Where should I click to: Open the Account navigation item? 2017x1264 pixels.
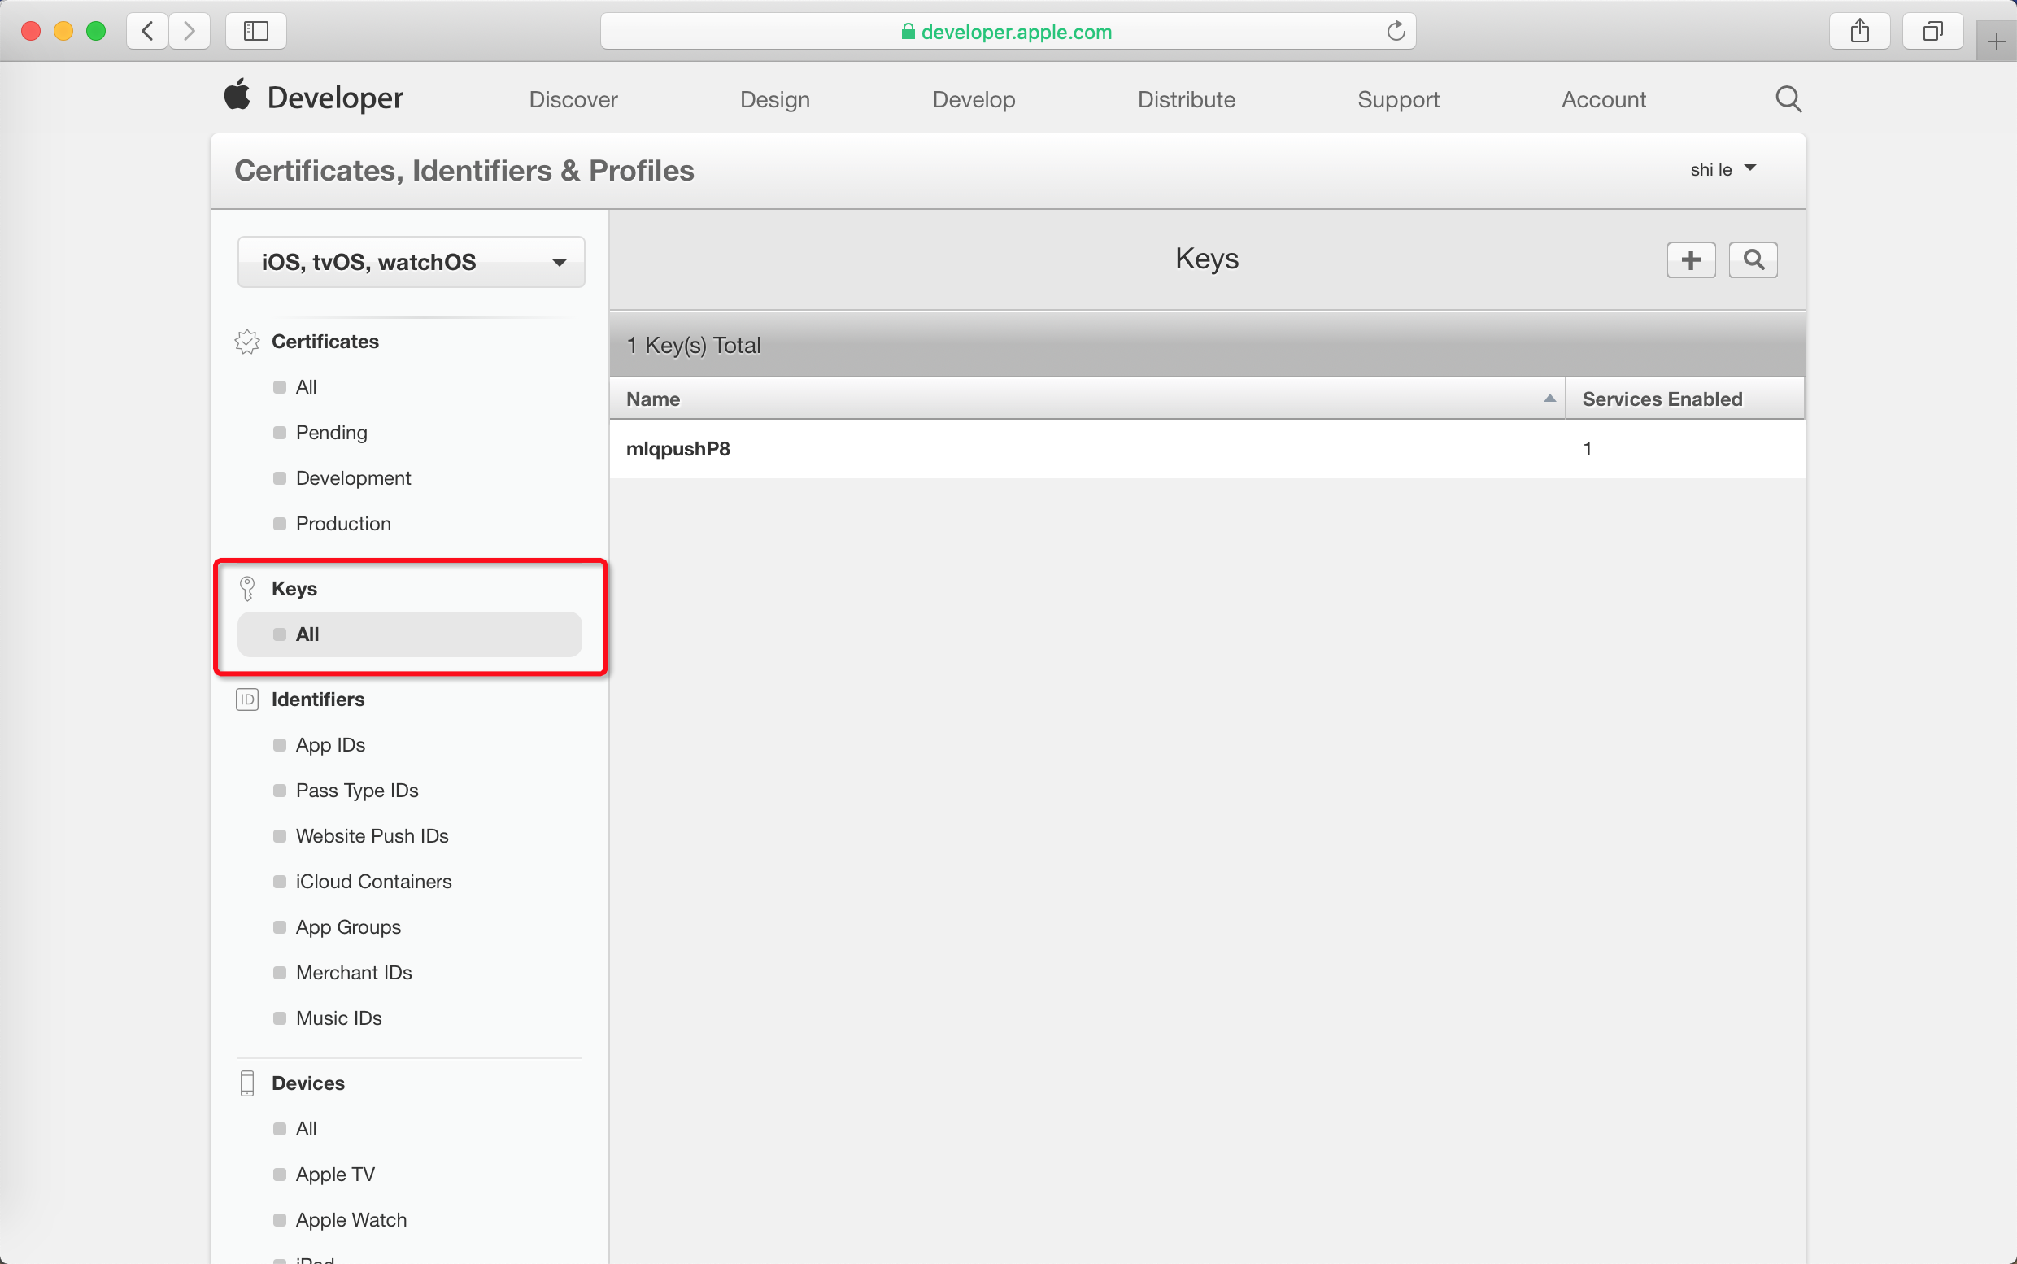(x=1603, y=99)
